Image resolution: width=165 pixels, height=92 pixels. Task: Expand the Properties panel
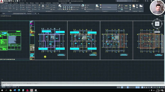point(105,11)
